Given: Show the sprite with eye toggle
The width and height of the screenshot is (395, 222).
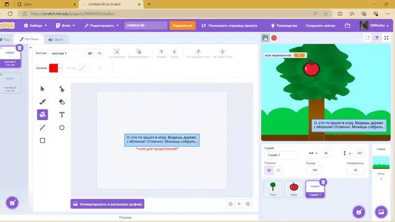Looking at the screenshot, I should pyautogui.click(x=269, y=170).
